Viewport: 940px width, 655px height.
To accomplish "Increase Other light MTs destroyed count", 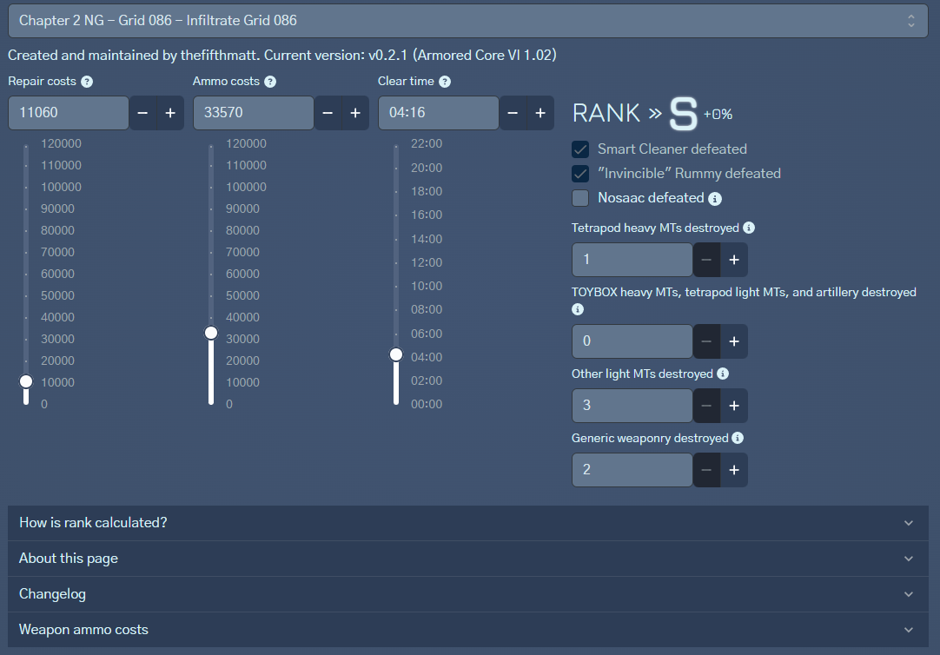I will click(734, 406).
